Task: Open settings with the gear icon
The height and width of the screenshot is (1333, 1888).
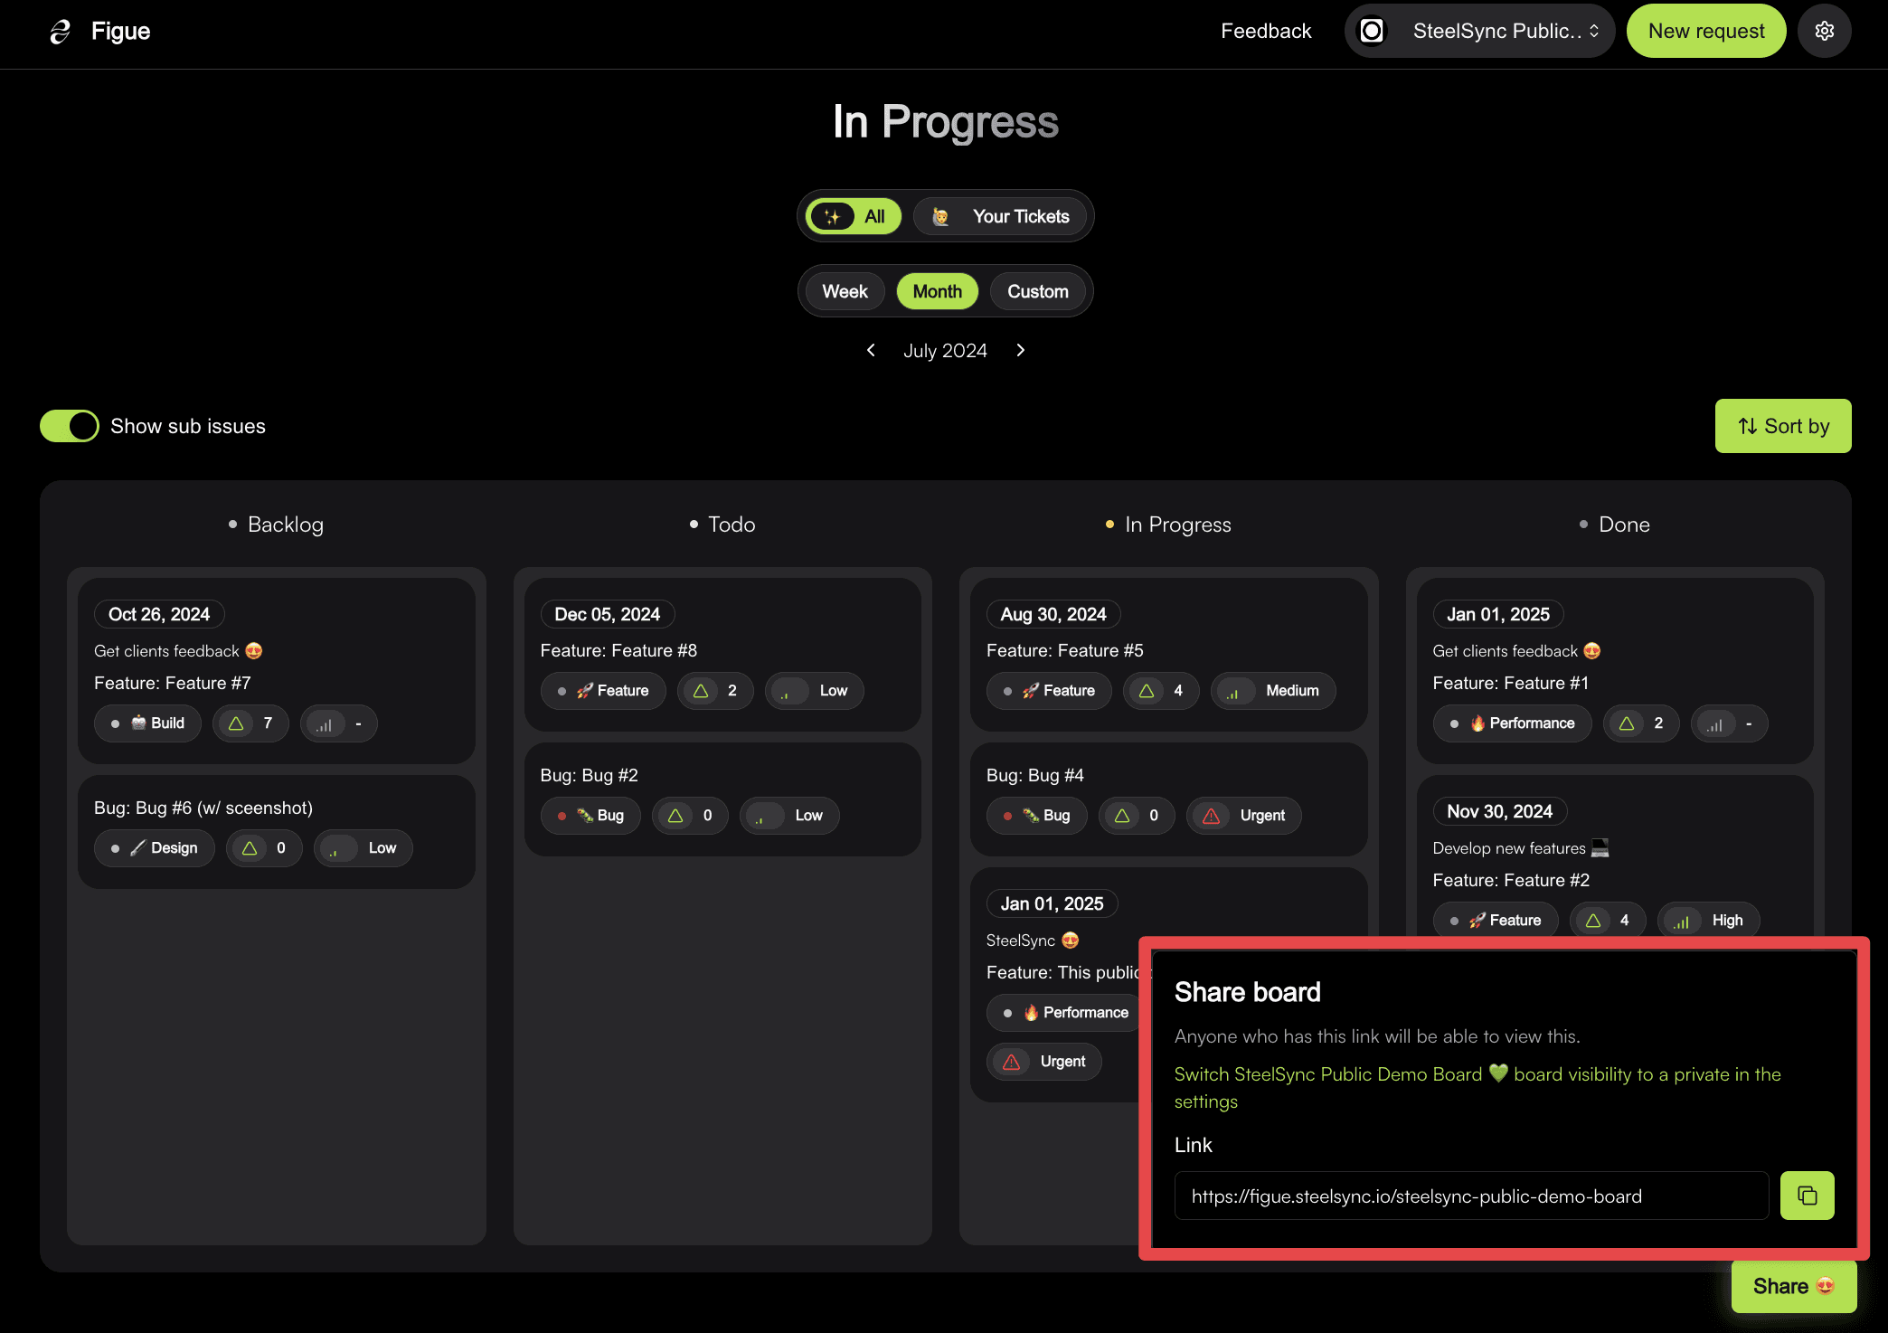Action: pyautogui.click(x=1824, y=31)
